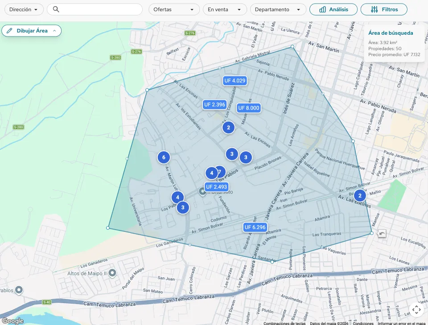
Task: Click the cluster marker showing 6 properties
Action: coord(164,157)
